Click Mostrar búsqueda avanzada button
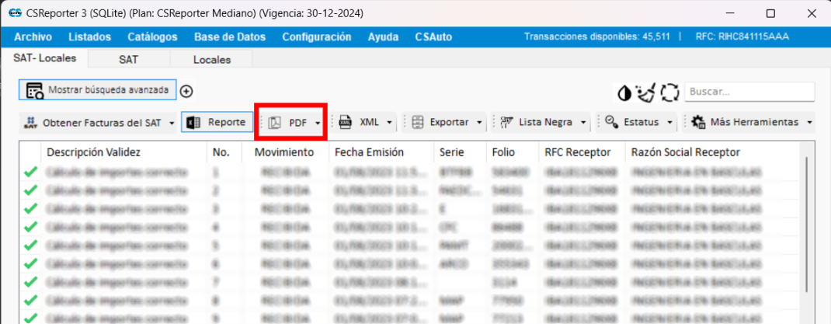 (98, 90)
